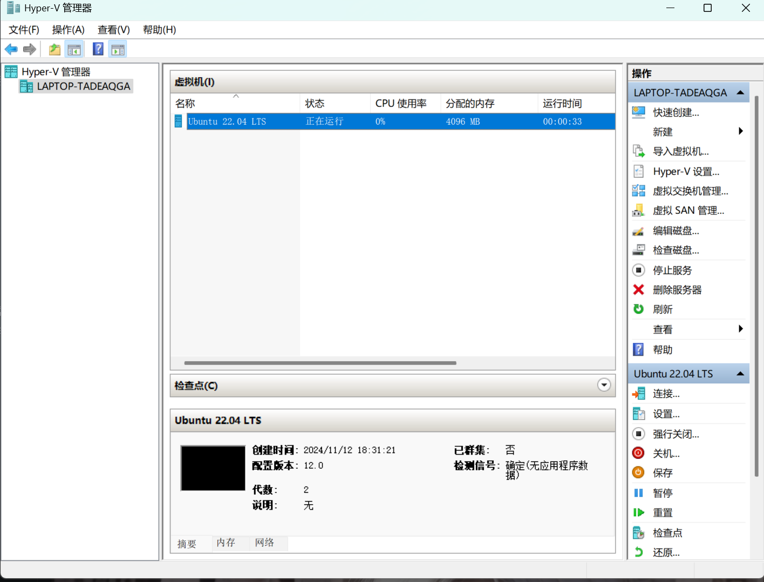Expand the 查看 submenu arrow in actions

(741, 329)
